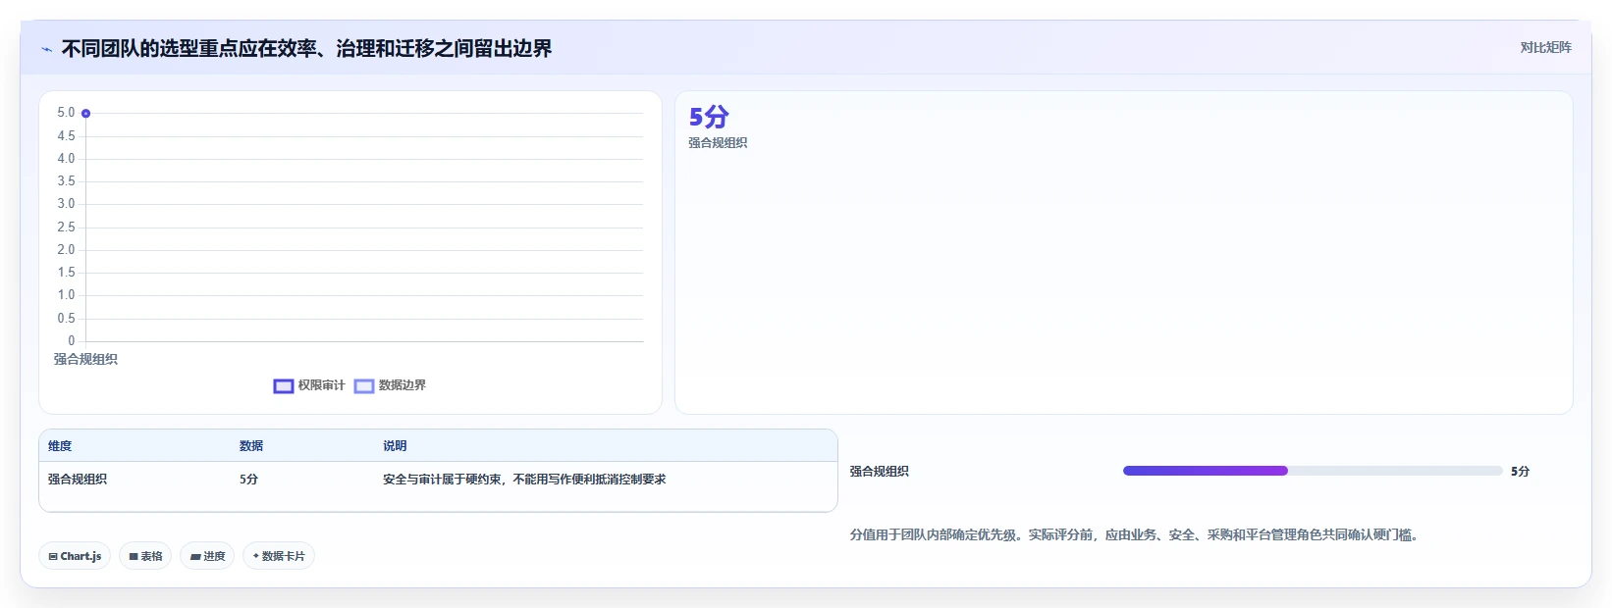Click the 数据边界 legend text
Screen dimensions: 1612x608
point(403,385)
